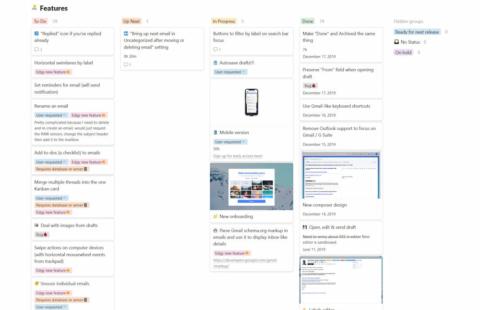The image size is (480, 310).
Task: Reveal the "On hold" hidden group
Action: click(x=403, y=52)
